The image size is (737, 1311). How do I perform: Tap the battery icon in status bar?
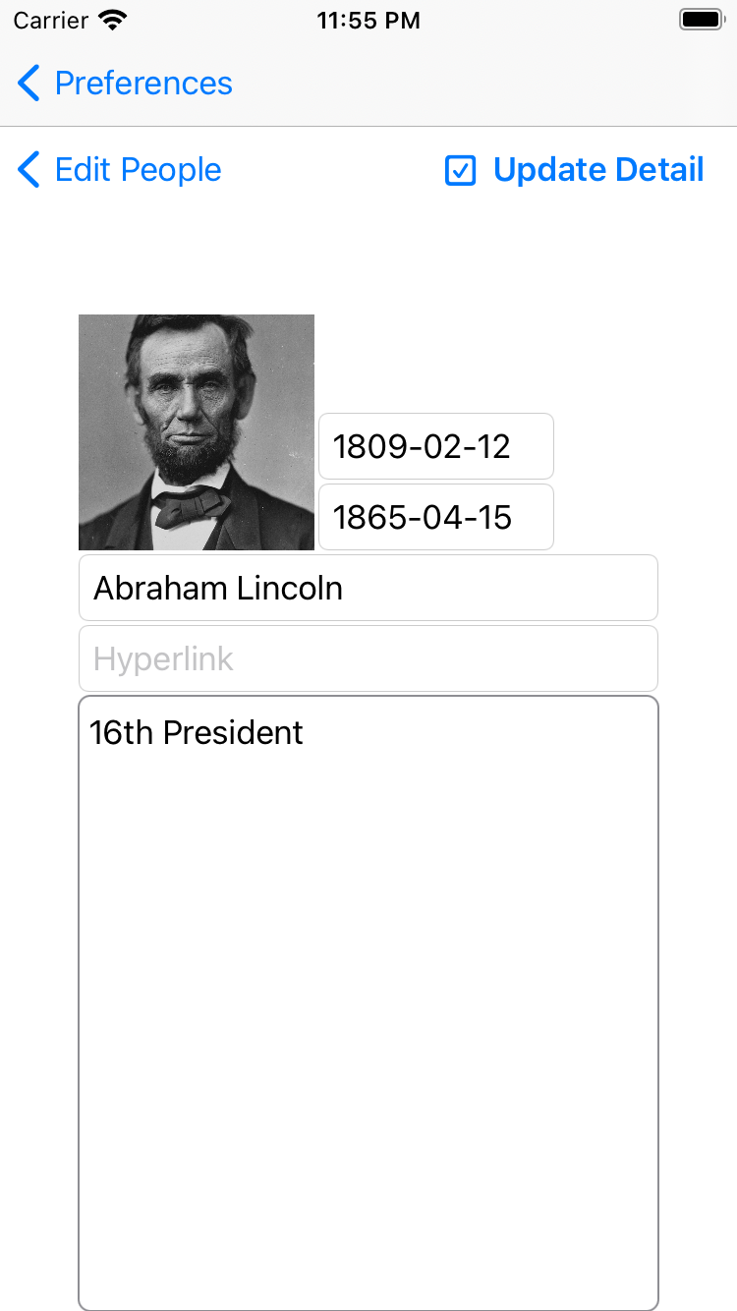tap(702, 20)
